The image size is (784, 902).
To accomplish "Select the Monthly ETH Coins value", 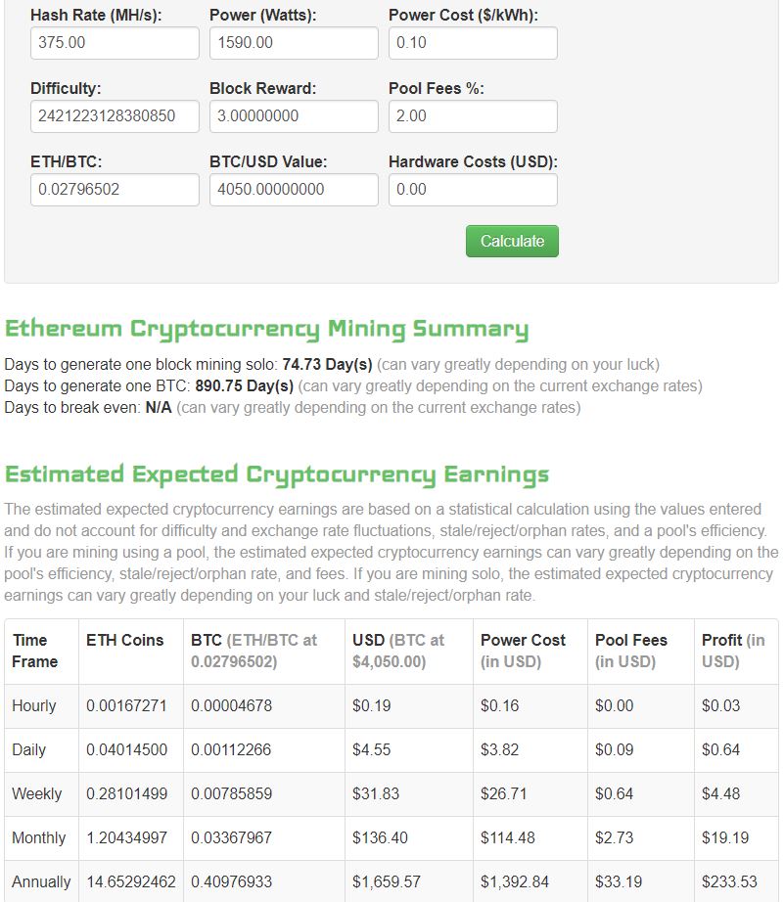I will pos(126,837).
